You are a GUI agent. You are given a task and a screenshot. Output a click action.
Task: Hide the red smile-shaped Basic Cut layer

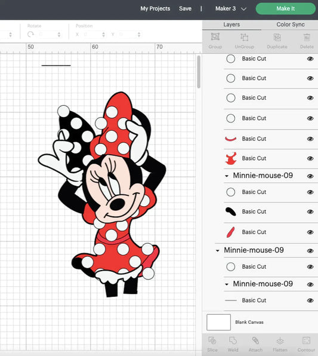(310, 139)
